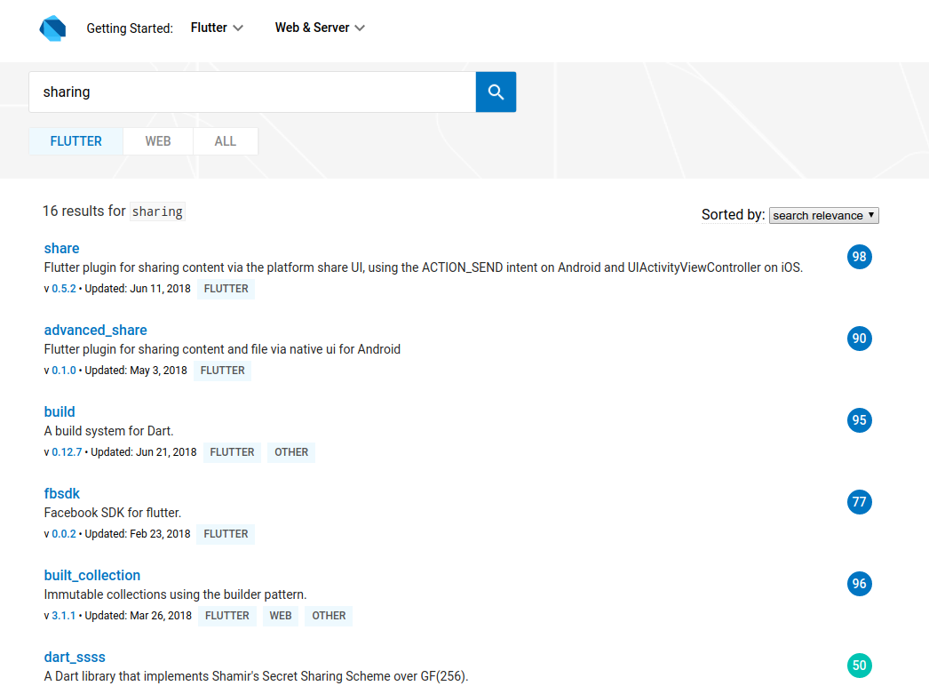Click the search input containing 'sharing'

point(253,92)
